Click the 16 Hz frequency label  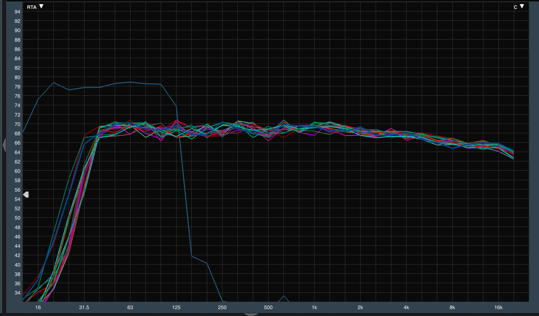click(38, 307)
